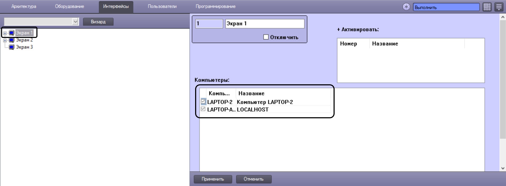Open the Пользователи tab

pos(162,6)
